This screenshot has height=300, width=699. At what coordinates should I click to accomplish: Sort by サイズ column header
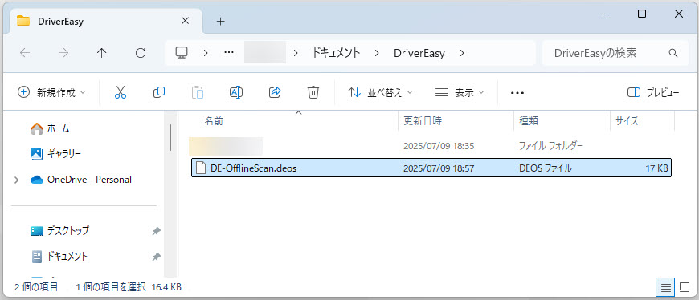pos(627,120)
